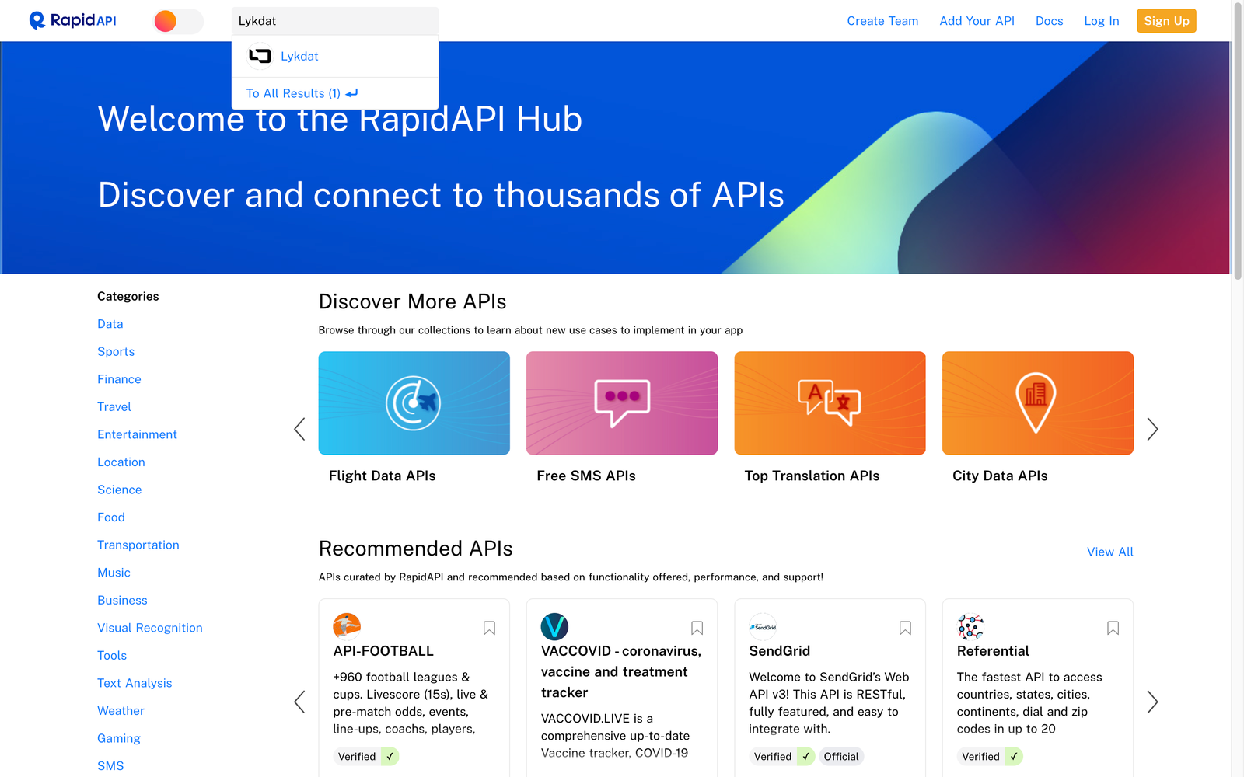
Task: Open the City Data APIs thumbnail
Action: click(x=1038, y=403)
